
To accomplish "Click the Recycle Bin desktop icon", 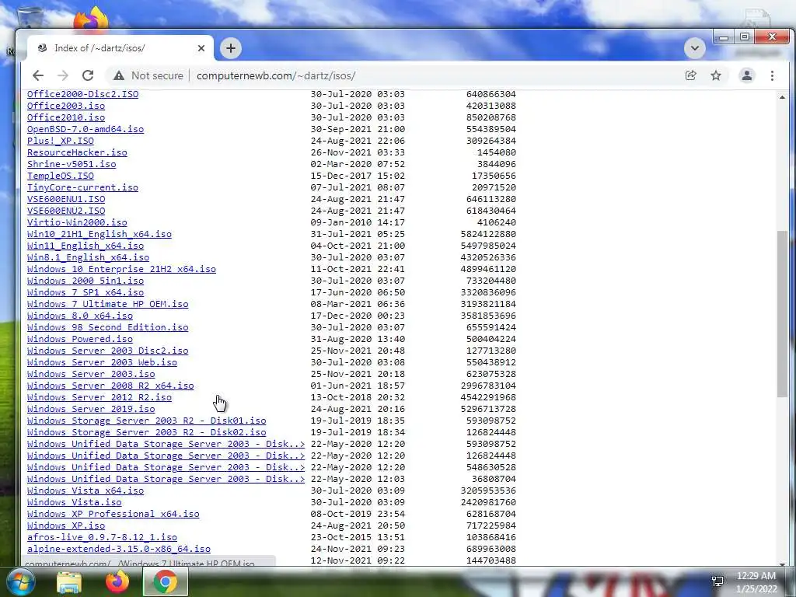I will (x=30, y=17).
